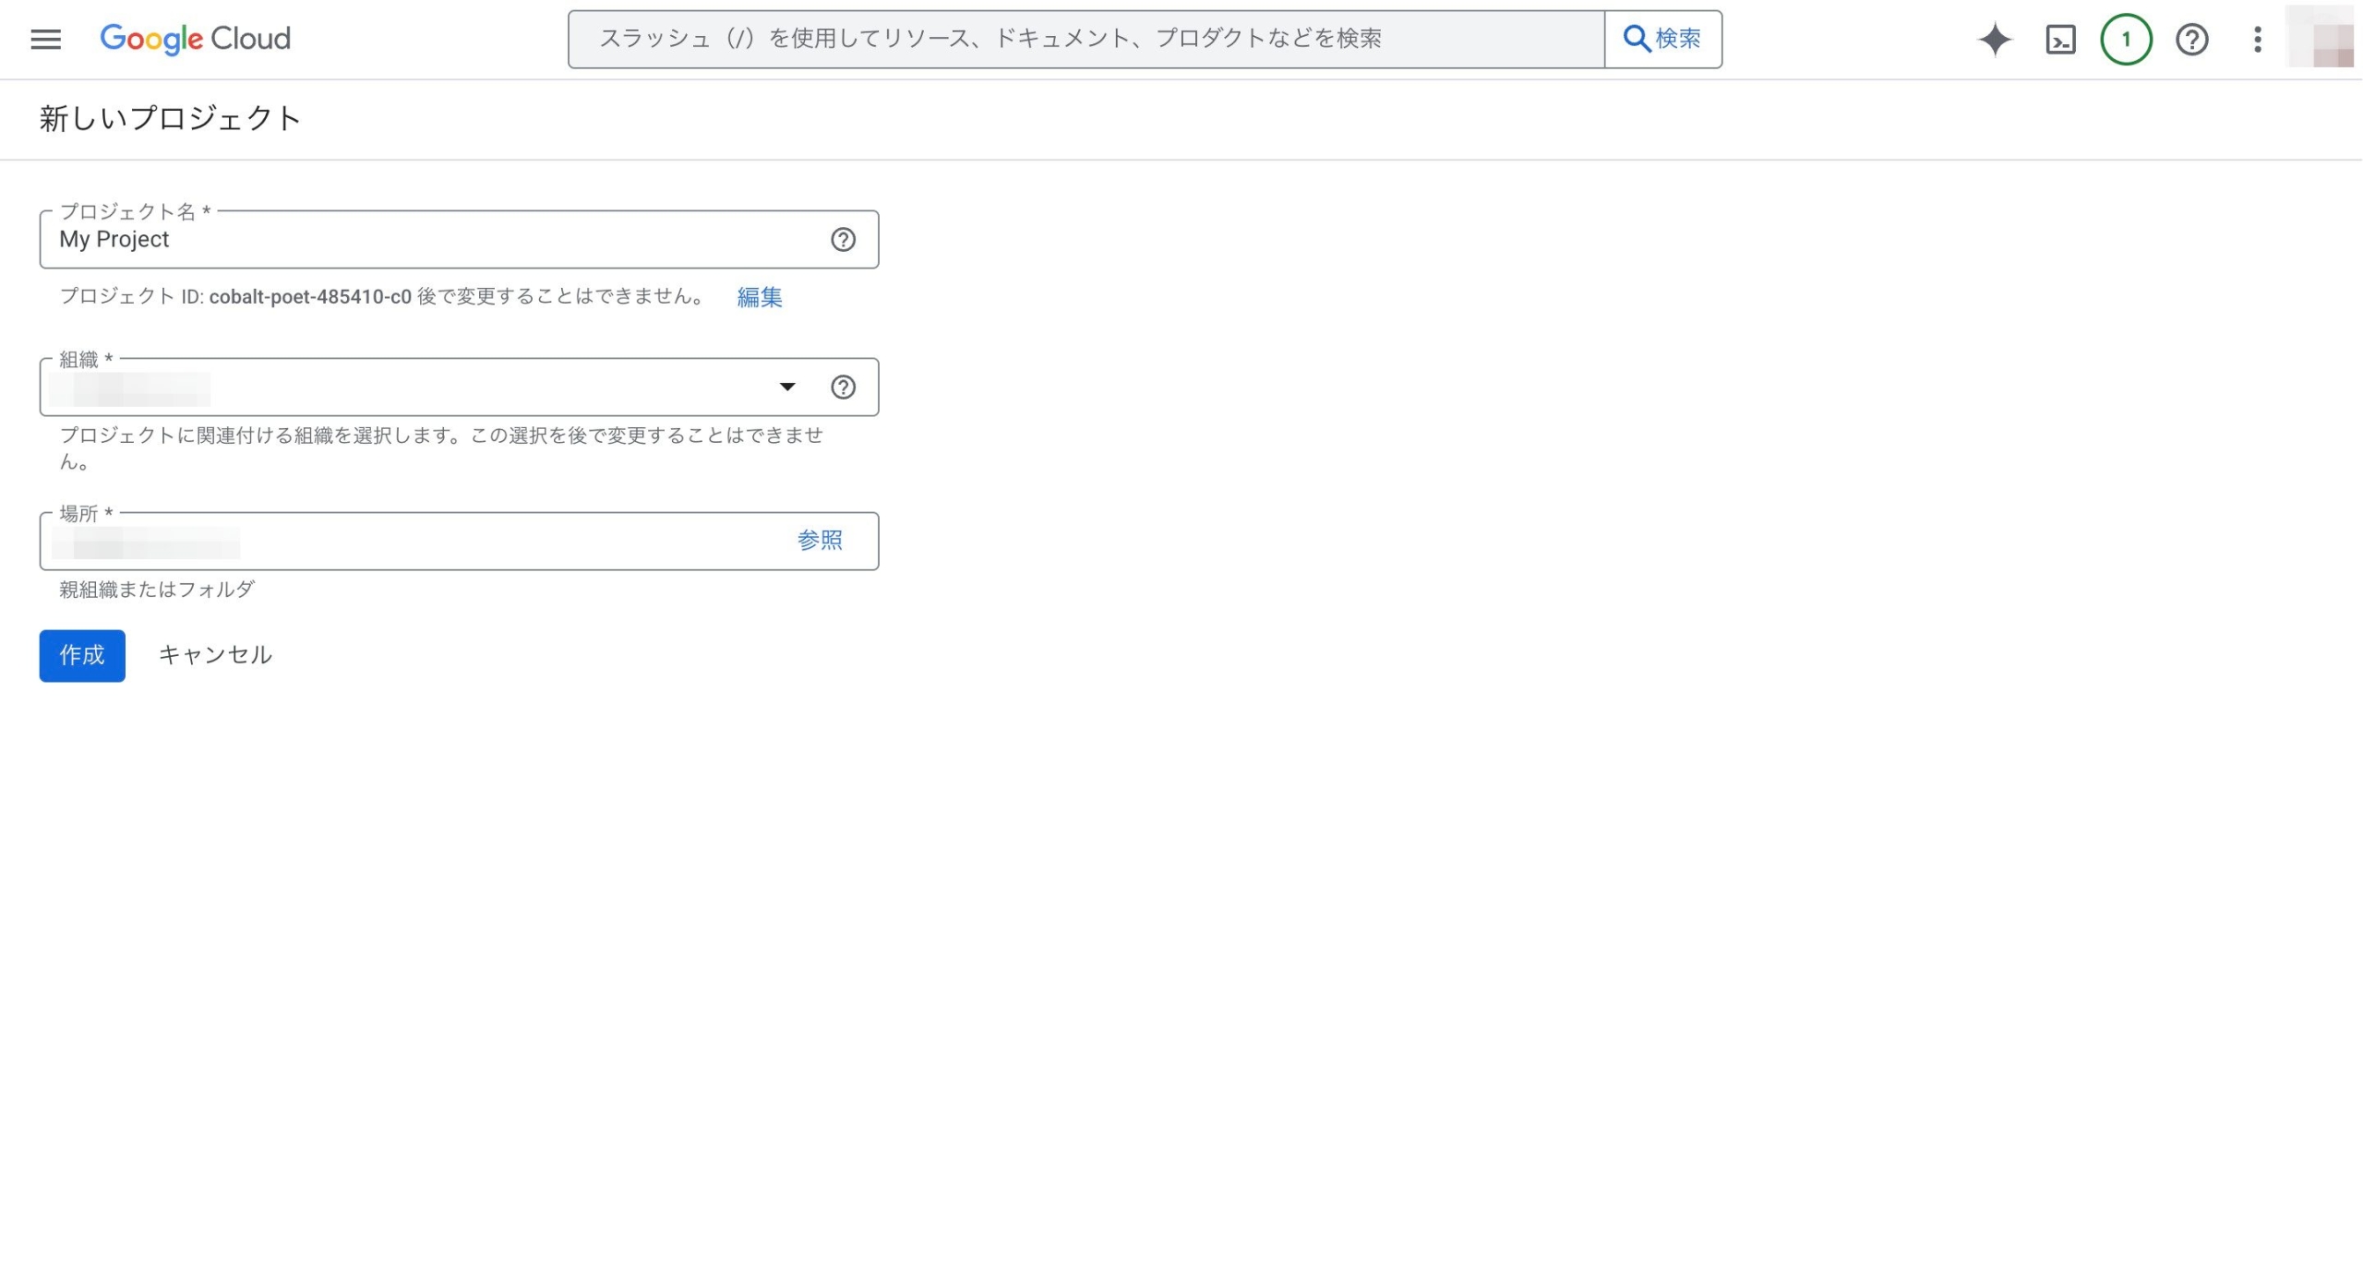Show help for project name field
Image resolution: width=2363 pixels, height=1276 pixels.
(843, 240)
